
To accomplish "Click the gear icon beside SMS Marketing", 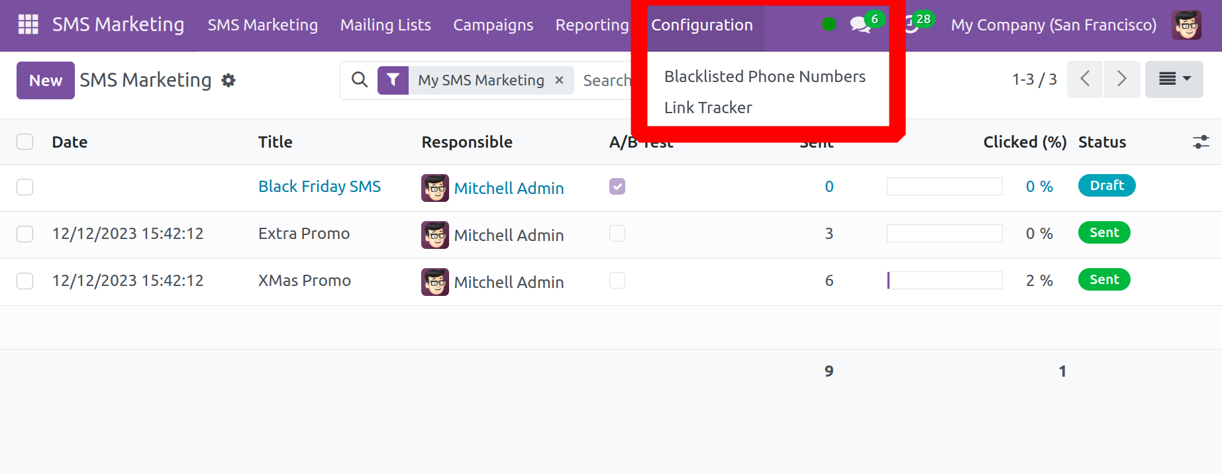I will tap(229, 81).
